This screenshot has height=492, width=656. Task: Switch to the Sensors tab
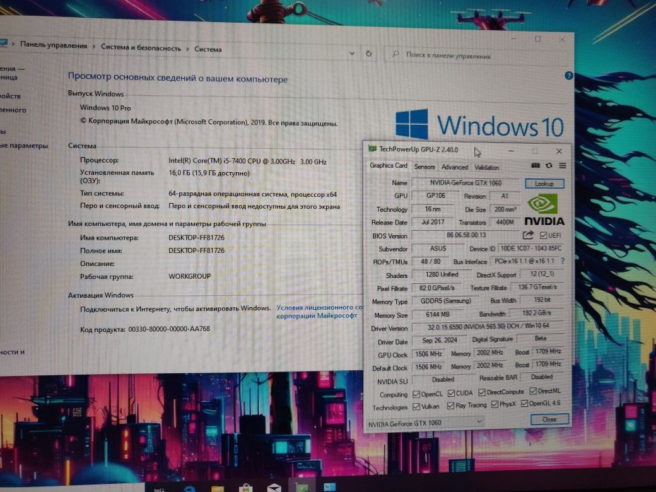tap(425, 167)
